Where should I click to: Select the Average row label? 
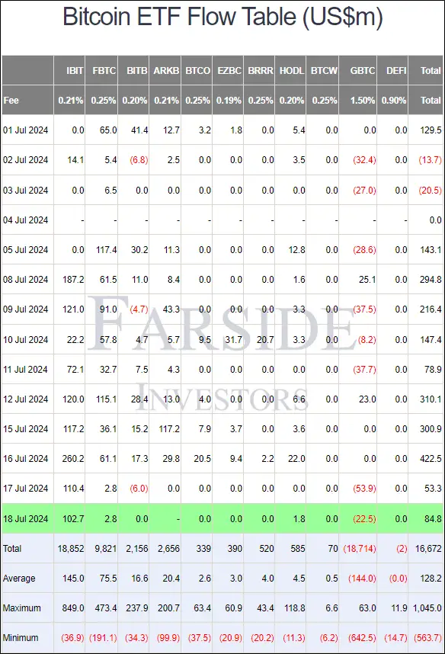coord(19,578)
